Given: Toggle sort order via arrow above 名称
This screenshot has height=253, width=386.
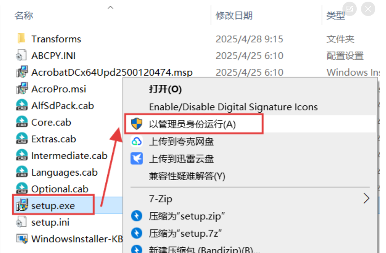Looking at the screenshot, I should click(x=111, y=8).
